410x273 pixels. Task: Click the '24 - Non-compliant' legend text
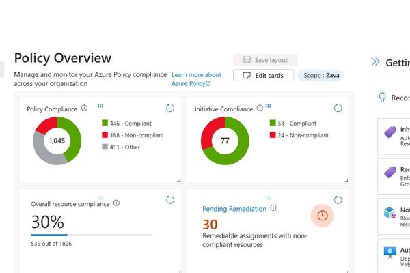(303, 135)
